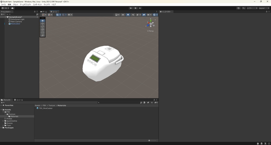The image size is (271, 145).
Task: Open 編集 (Edit) menu
Action: coord(9,4)
